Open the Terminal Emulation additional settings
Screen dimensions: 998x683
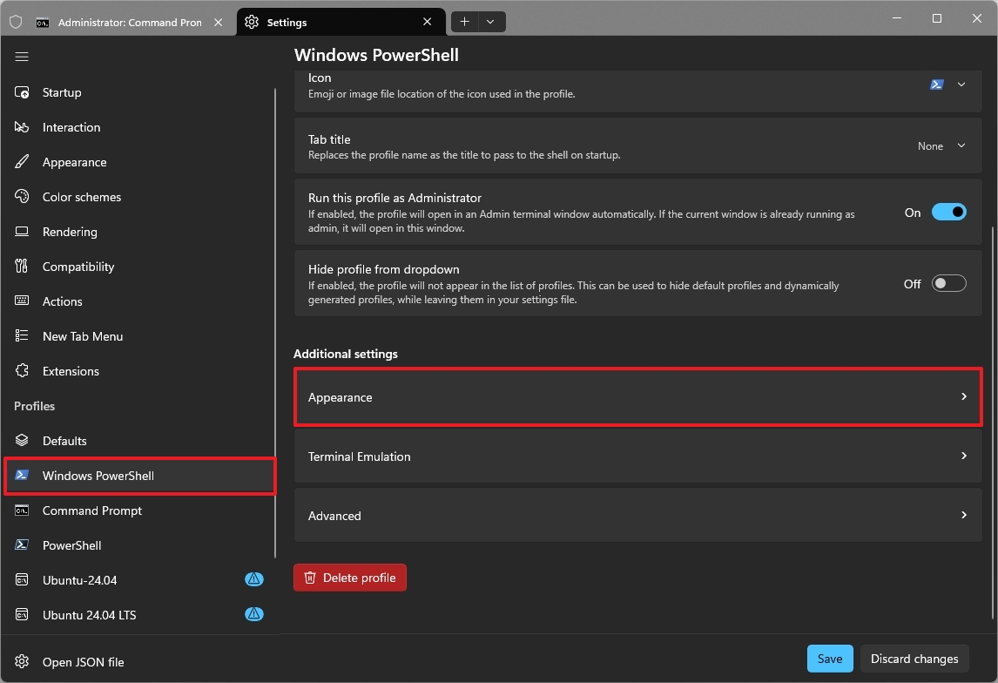point(637,456)
